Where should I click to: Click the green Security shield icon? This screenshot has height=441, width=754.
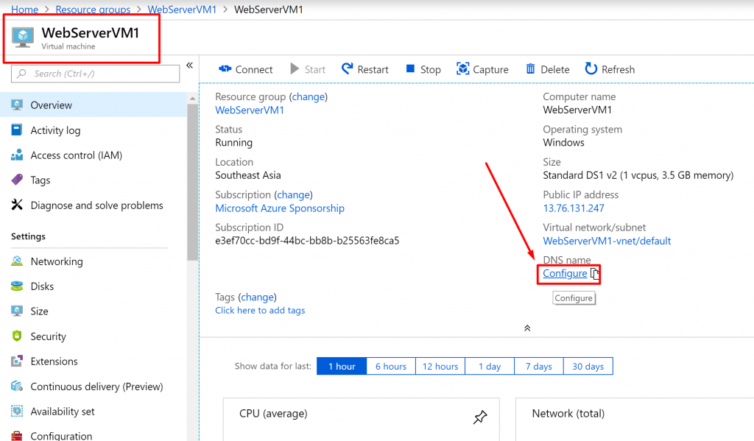click(x=17, y=336)
